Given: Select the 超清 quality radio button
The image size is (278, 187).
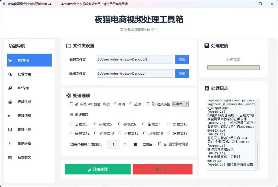Looking at the screenshot, I should click(131, 104).
